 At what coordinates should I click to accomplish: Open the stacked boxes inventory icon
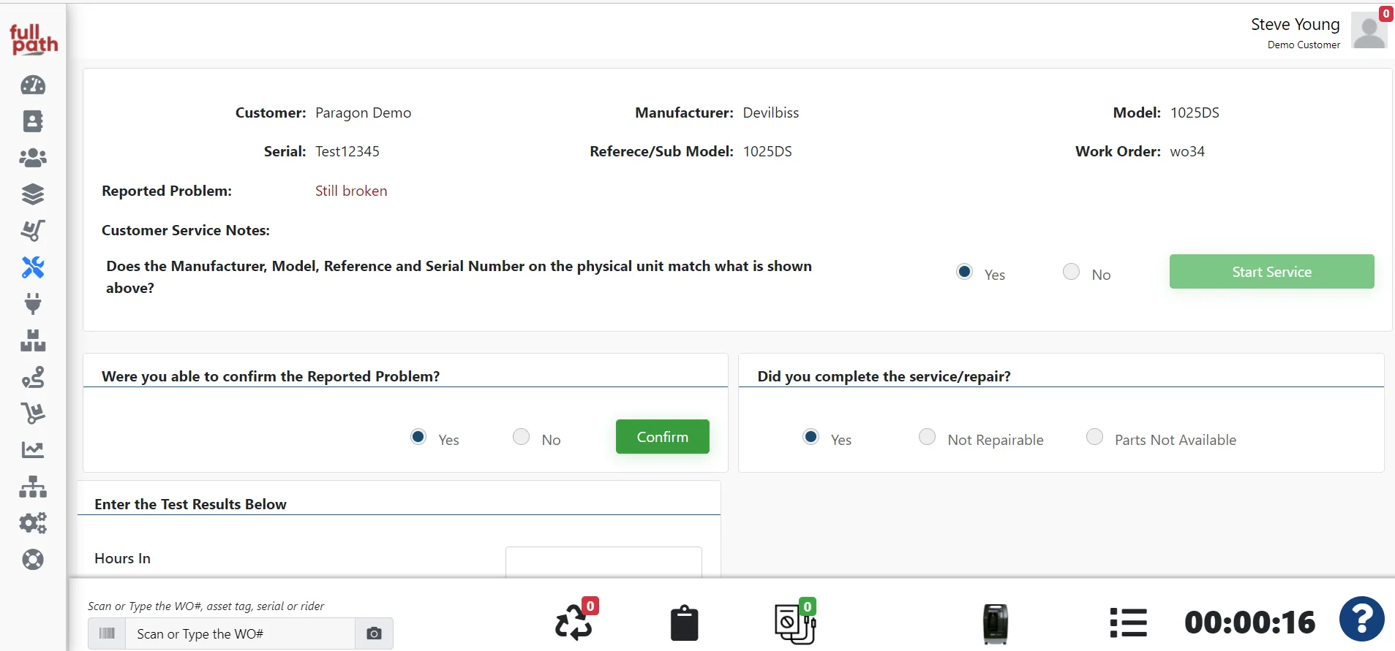(33, 340)
